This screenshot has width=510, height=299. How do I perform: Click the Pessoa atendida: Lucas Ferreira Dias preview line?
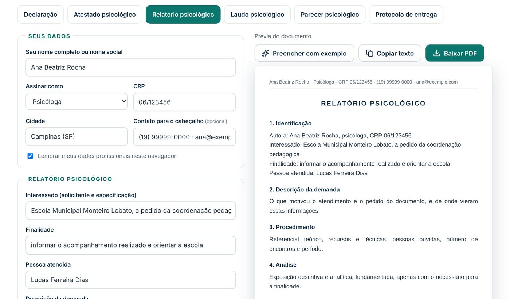[318, 173]
